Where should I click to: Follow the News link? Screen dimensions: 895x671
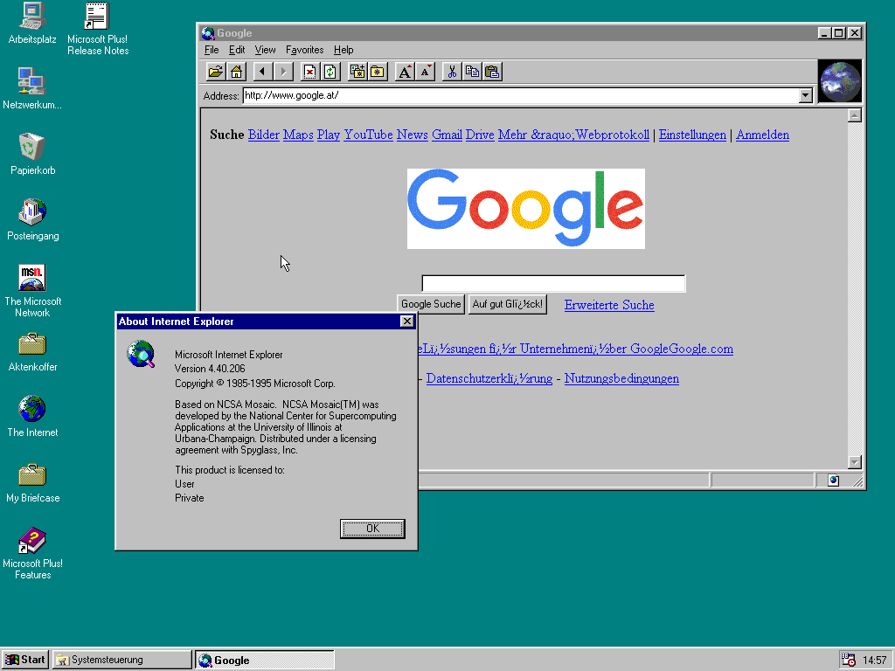(x=413, y=135)
